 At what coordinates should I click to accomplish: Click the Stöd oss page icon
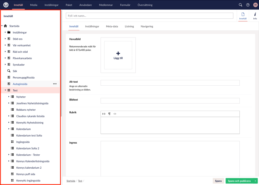[9, 39]
